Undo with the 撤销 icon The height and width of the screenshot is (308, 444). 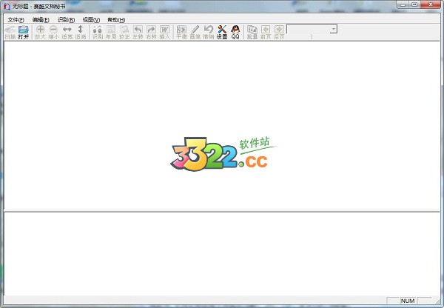[x=209, y=33]
